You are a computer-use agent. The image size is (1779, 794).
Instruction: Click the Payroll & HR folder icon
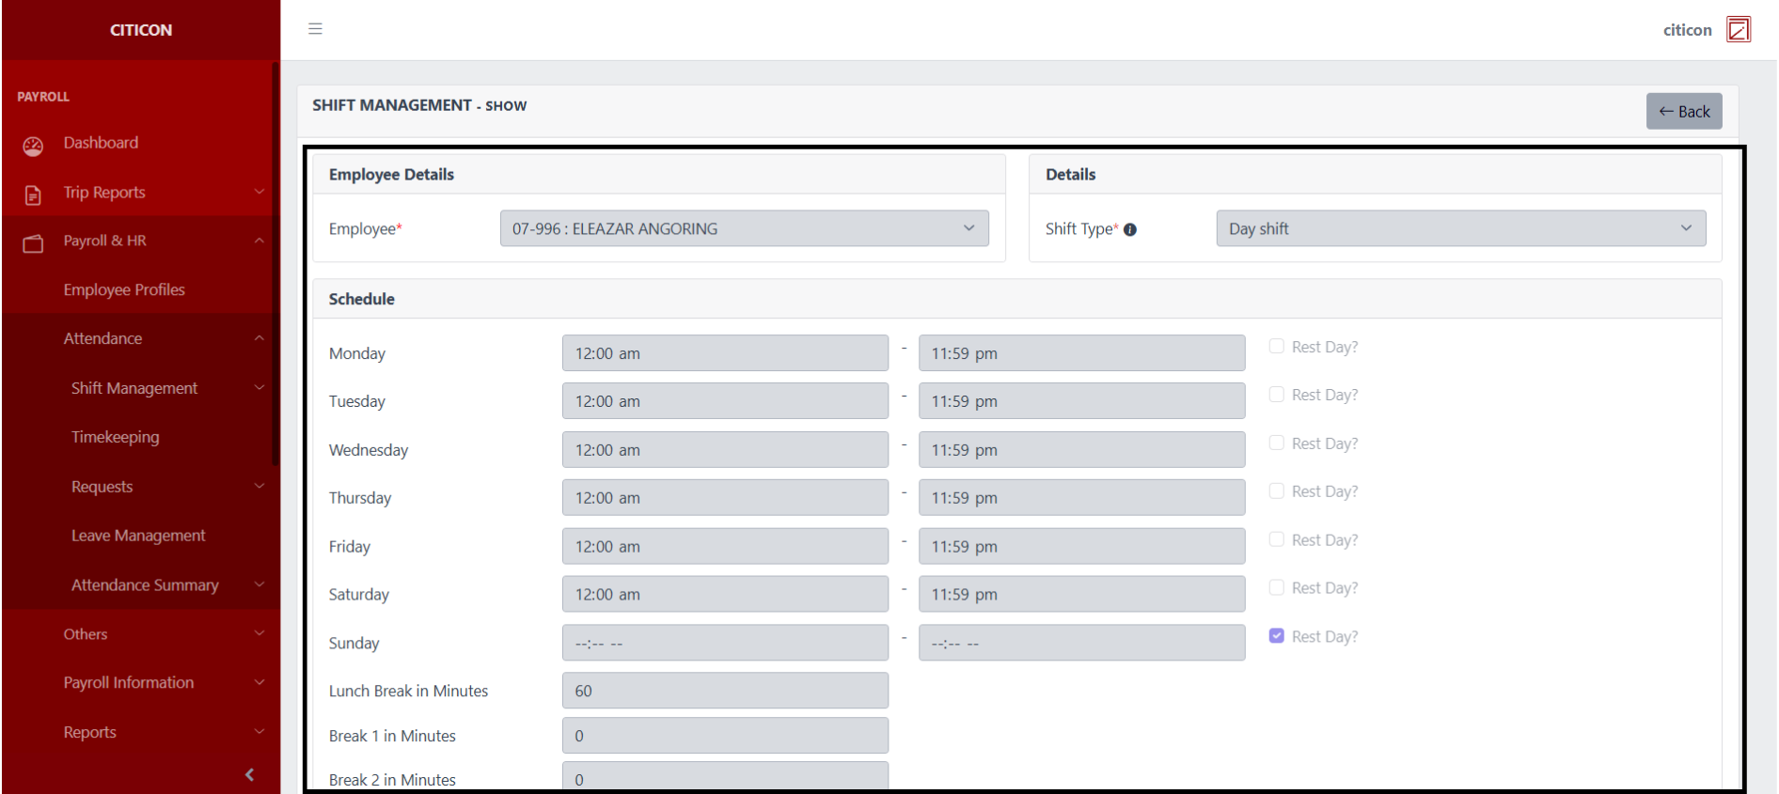click(x=33, y=243)
